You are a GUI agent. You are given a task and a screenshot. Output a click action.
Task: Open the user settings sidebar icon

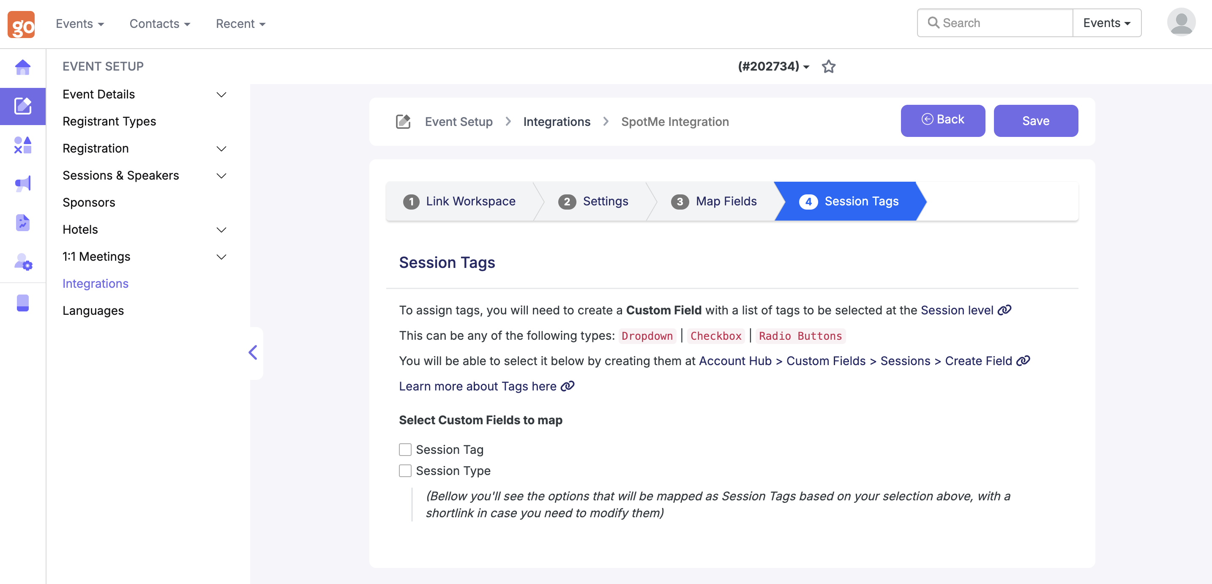[22, 262]
